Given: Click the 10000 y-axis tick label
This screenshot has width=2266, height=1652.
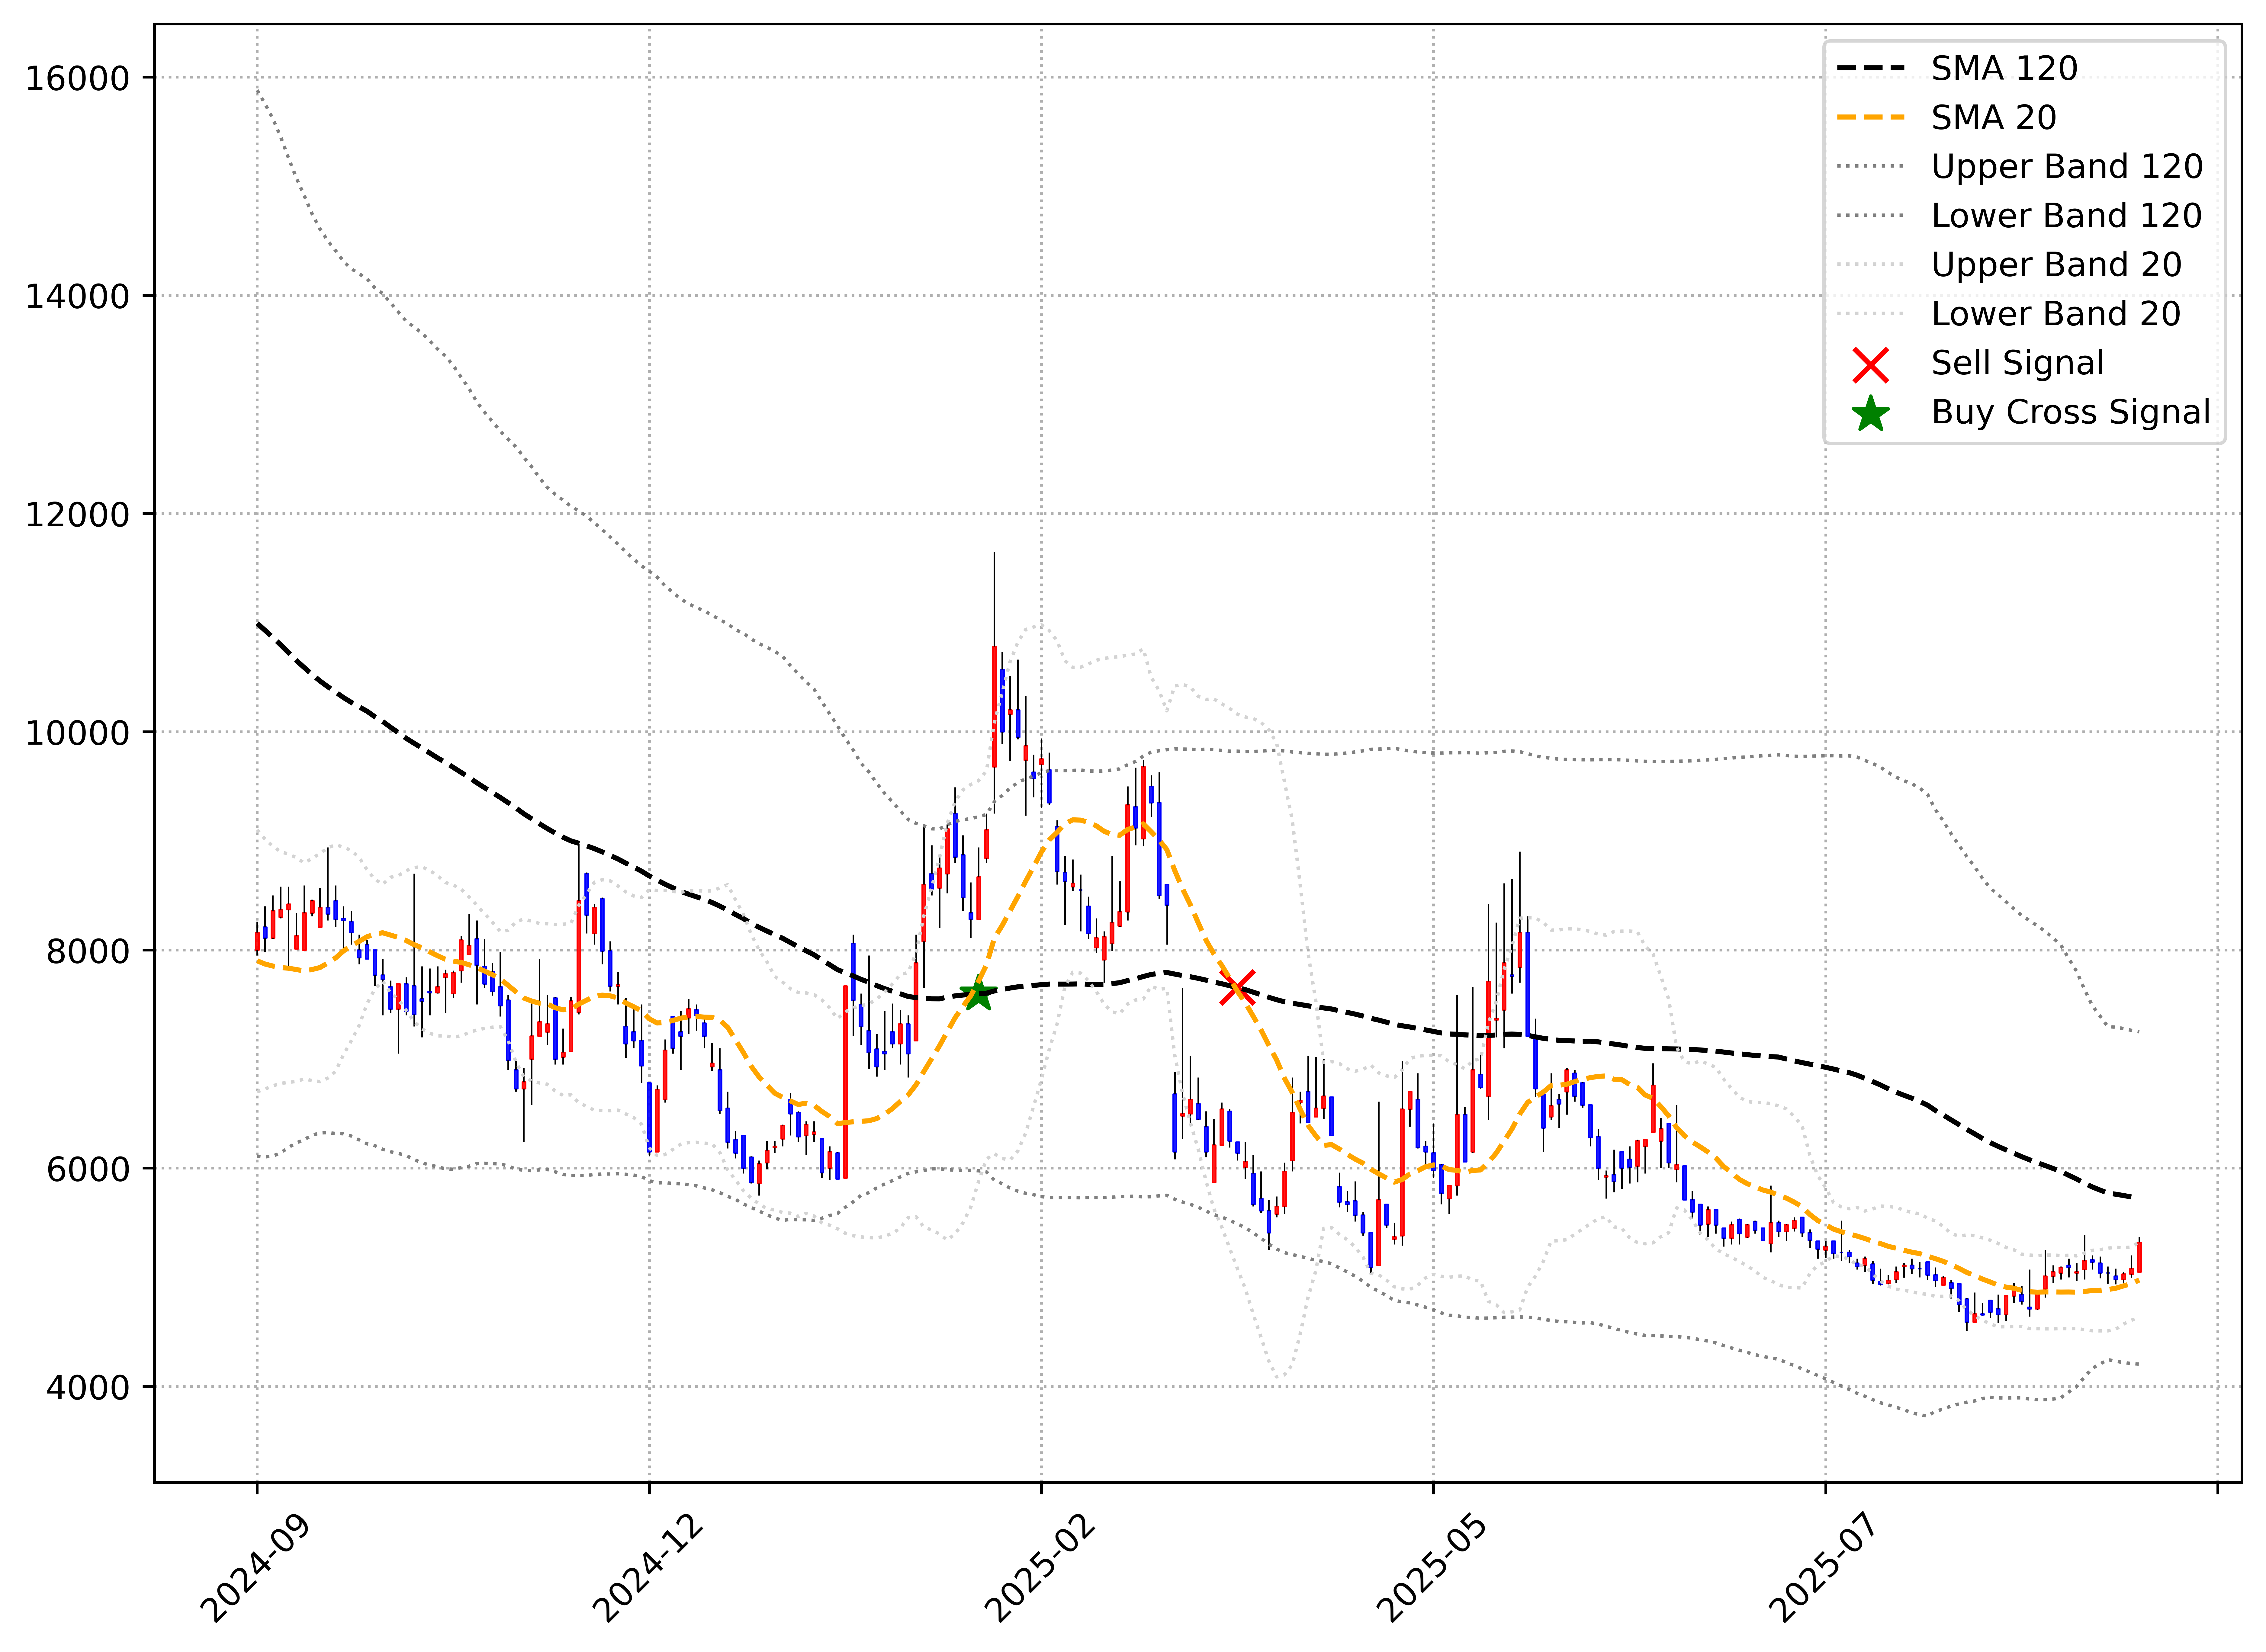Looking at the screenshot, I should pyautogui.click(x=78, y=733).
